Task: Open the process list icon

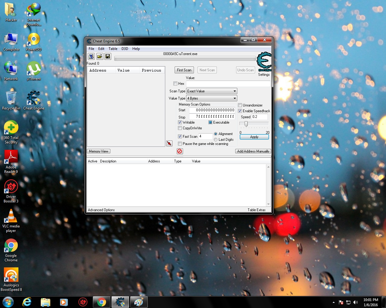Action: click(91, 56)
